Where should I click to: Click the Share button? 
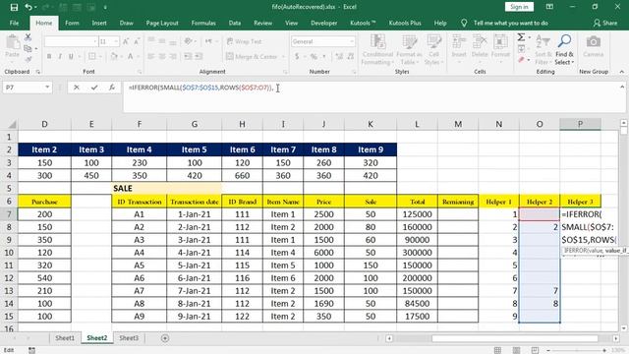coord(605,24)
